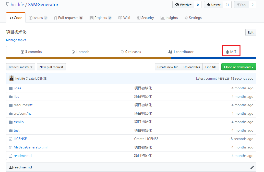Click the folder icon beside ssmlib
Image resolution: width=264 pixels, height=172 pixels.
pyautogui.click(x=11, y=122)
